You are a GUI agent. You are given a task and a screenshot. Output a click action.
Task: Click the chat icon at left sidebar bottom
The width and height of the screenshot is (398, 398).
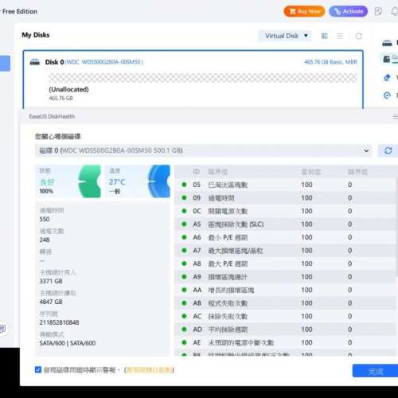point(2,329)
